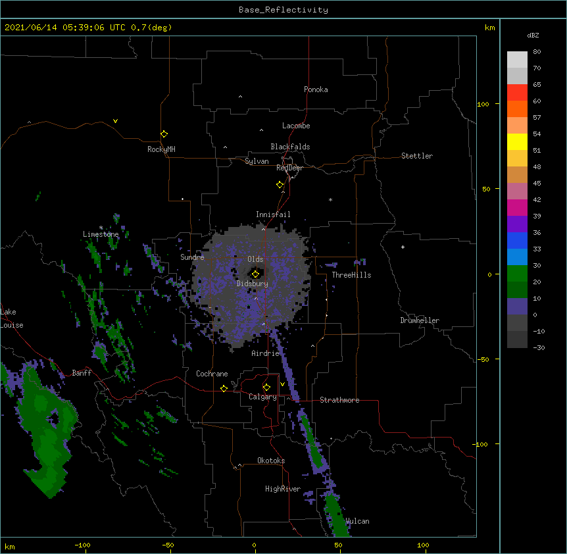Click the Strathmore label

coord(339,400)
